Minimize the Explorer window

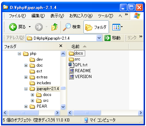(123, 8)
